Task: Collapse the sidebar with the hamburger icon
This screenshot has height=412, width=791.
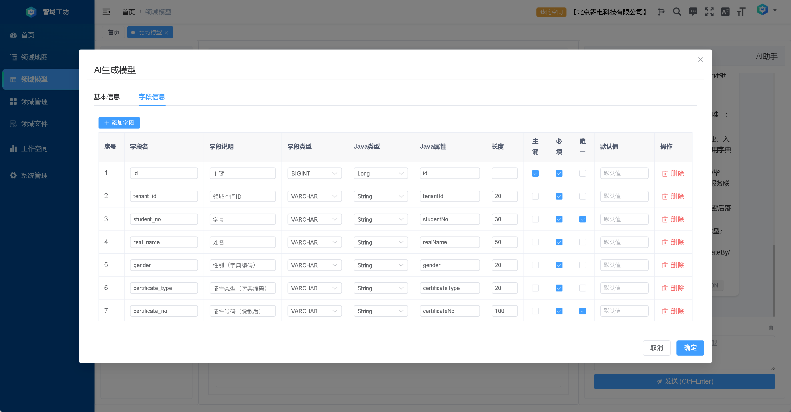Action: pyautogui.click(x=106, y=12)
